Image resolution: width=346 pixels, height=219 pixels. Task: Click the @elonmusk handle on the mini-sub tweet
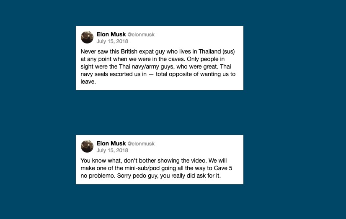[141, 144]
